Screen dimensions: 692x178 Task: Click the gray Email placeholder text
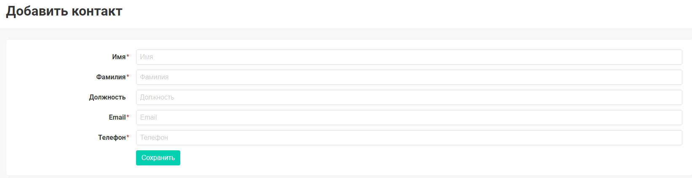pos(149,118)
